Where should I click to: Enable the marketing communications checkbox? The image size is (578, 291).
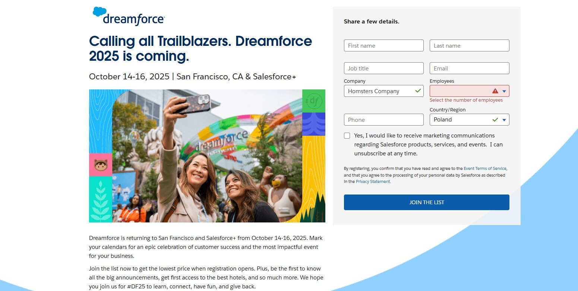tap(347, 136)
